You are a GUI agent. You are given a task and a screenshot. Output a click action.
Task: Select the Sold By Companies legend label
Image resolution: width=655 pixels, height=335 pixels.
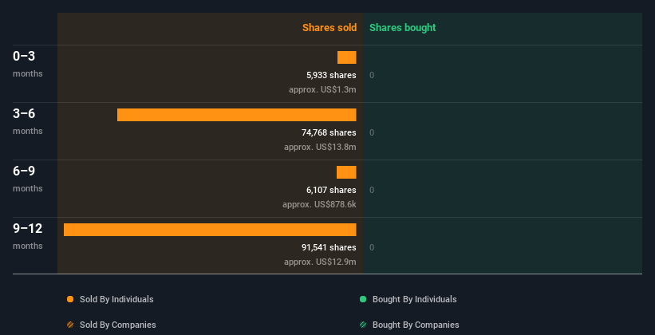(x=118, y=325)
